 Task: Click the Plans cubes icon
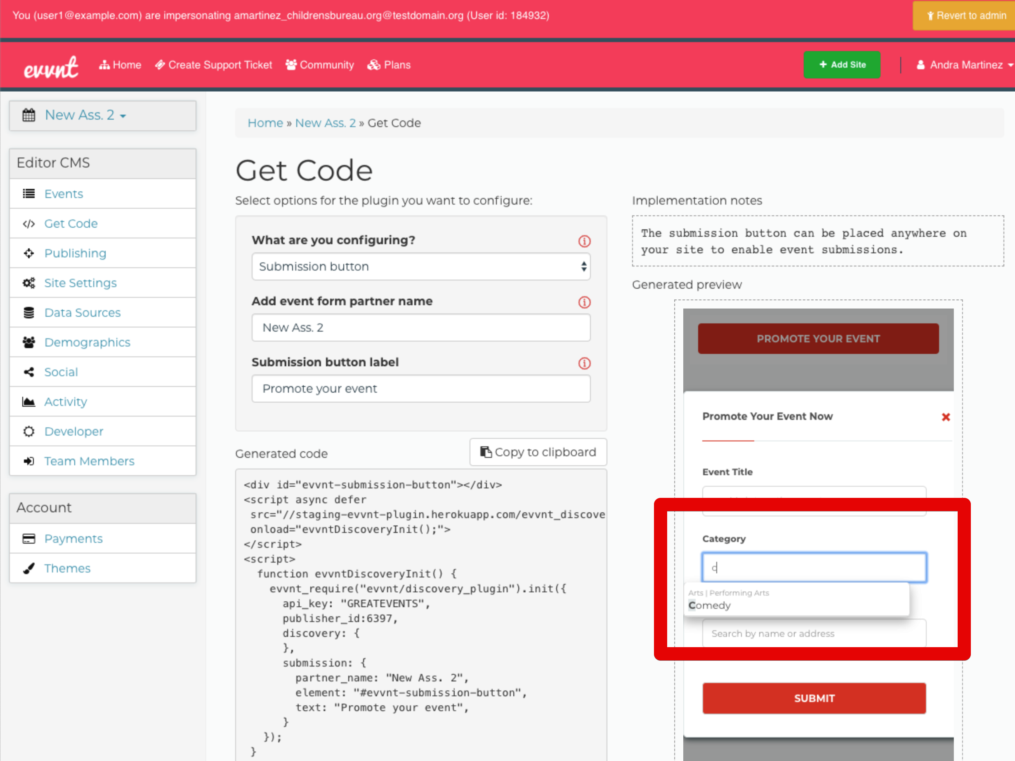pos(373,65)
